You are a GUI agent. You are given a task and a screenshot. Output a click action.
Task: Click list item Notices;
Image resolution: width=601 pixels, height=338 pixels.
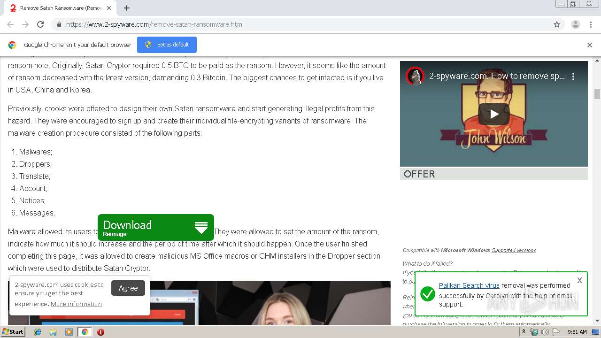pos(32,200)
